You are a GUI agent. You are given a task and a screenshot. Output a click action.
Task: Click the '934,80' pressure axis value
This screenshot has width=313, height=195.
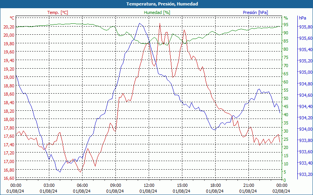(x=306, y=84)
